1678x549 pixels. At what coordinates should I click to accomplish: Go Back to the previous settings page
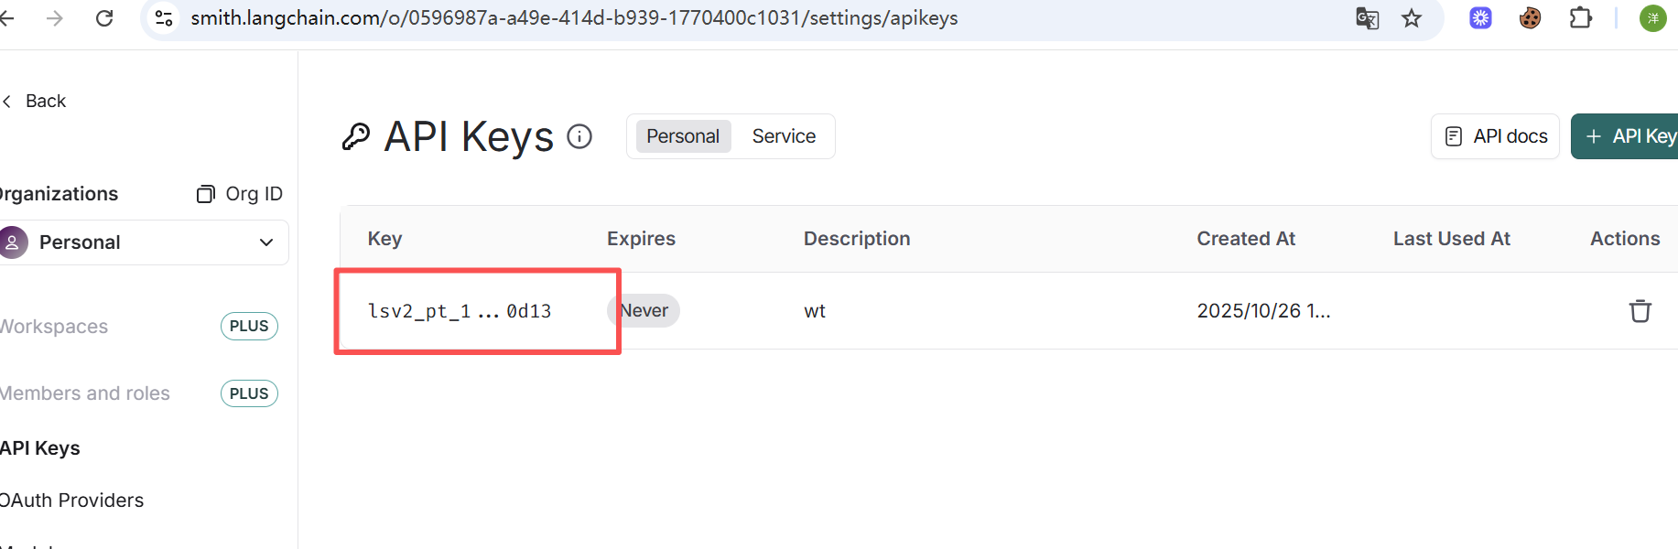pyautogui.click(x=35, y=101)
